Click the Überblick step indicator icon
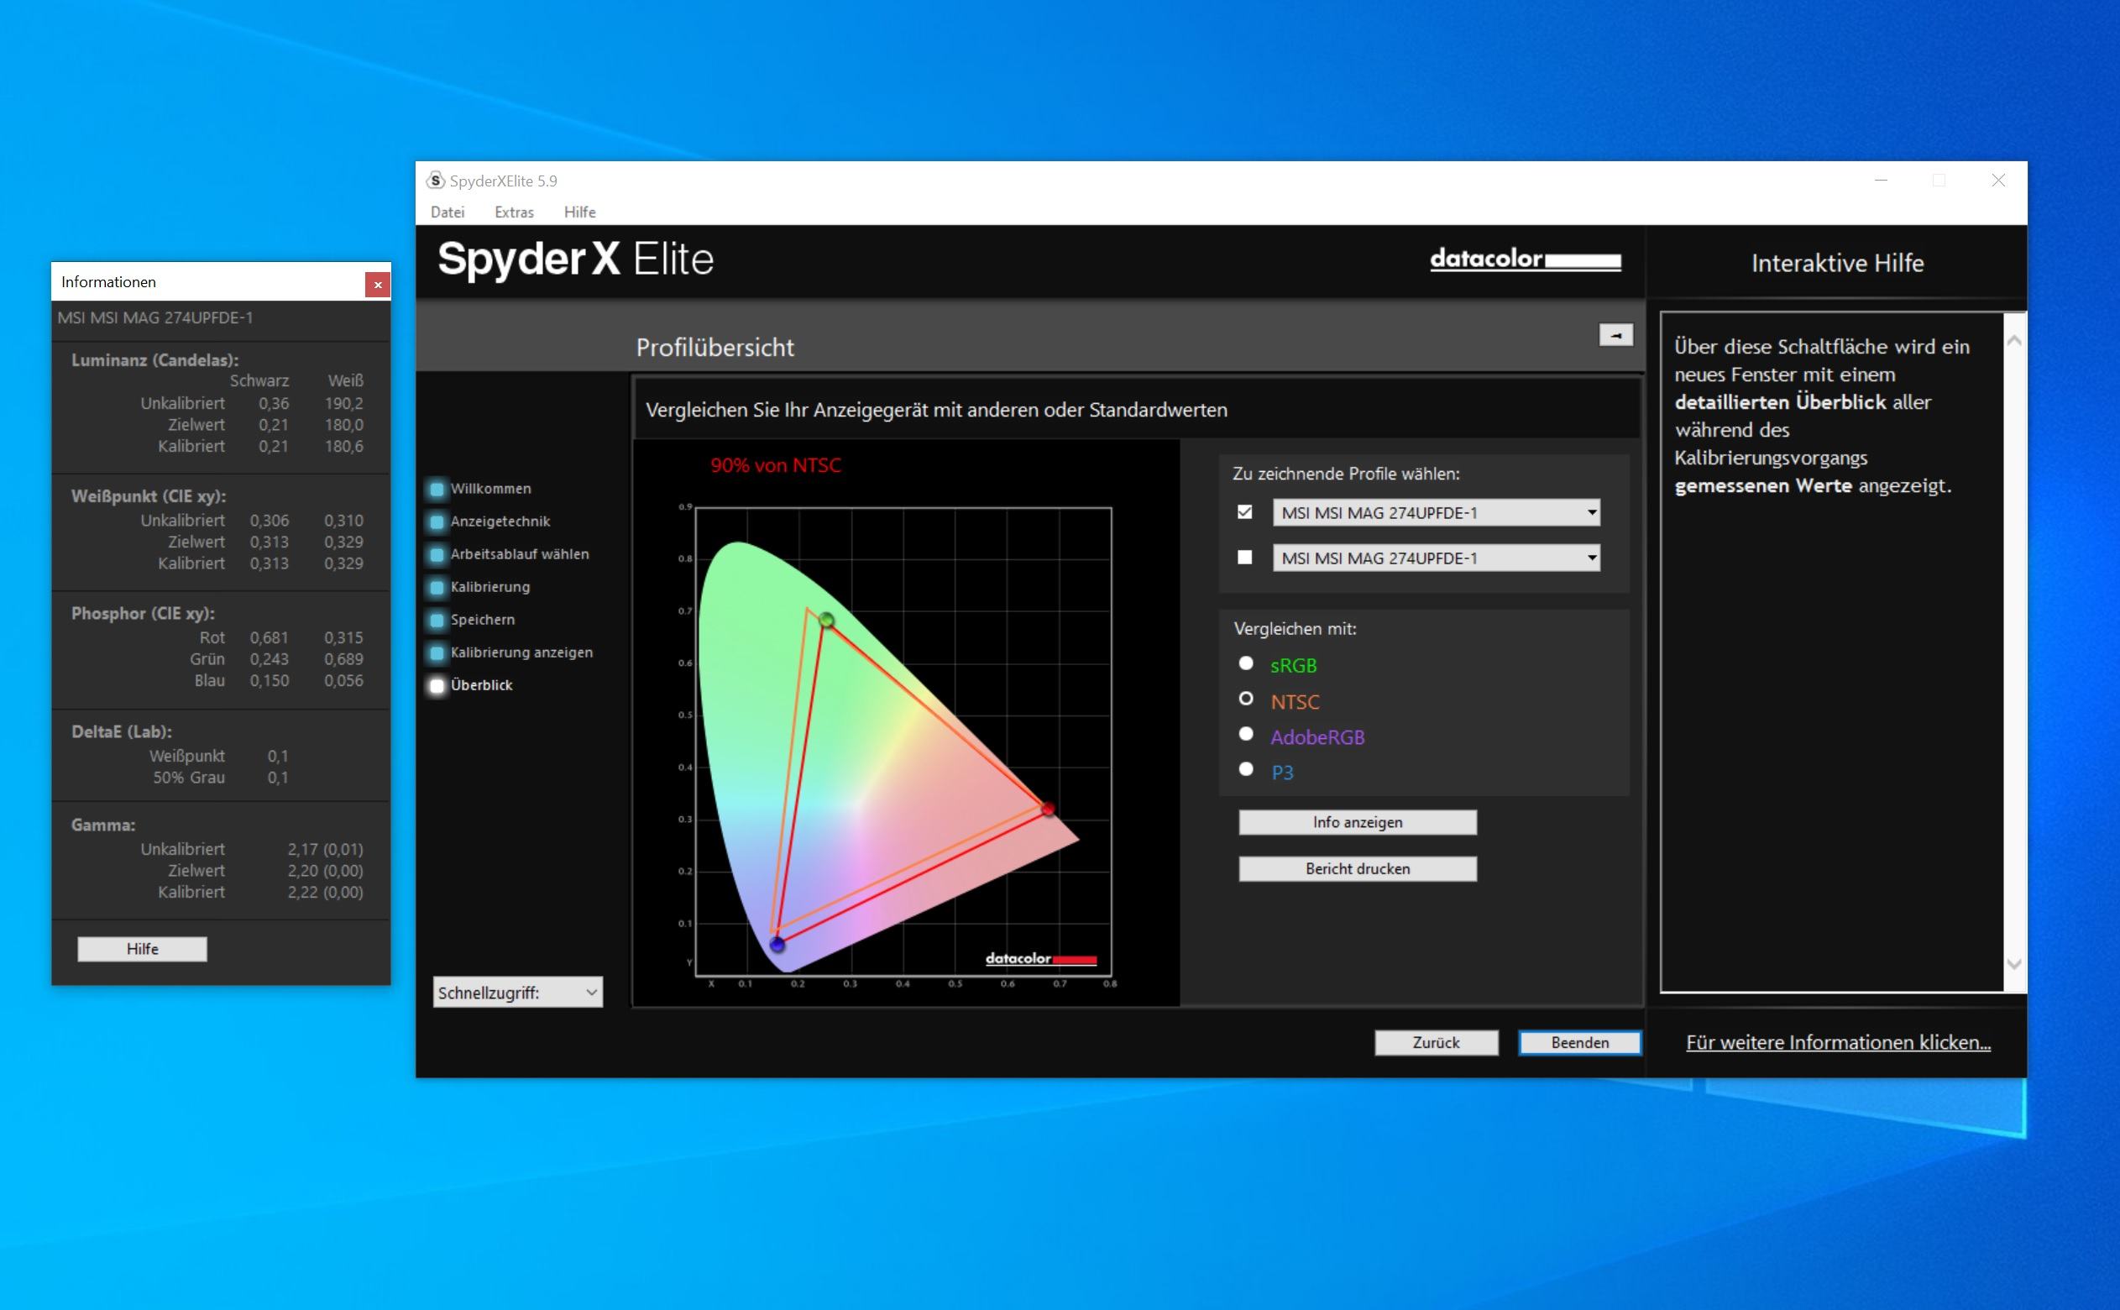The width and height of the screenshot is (2120, 1310). click(x=437, y=685)
